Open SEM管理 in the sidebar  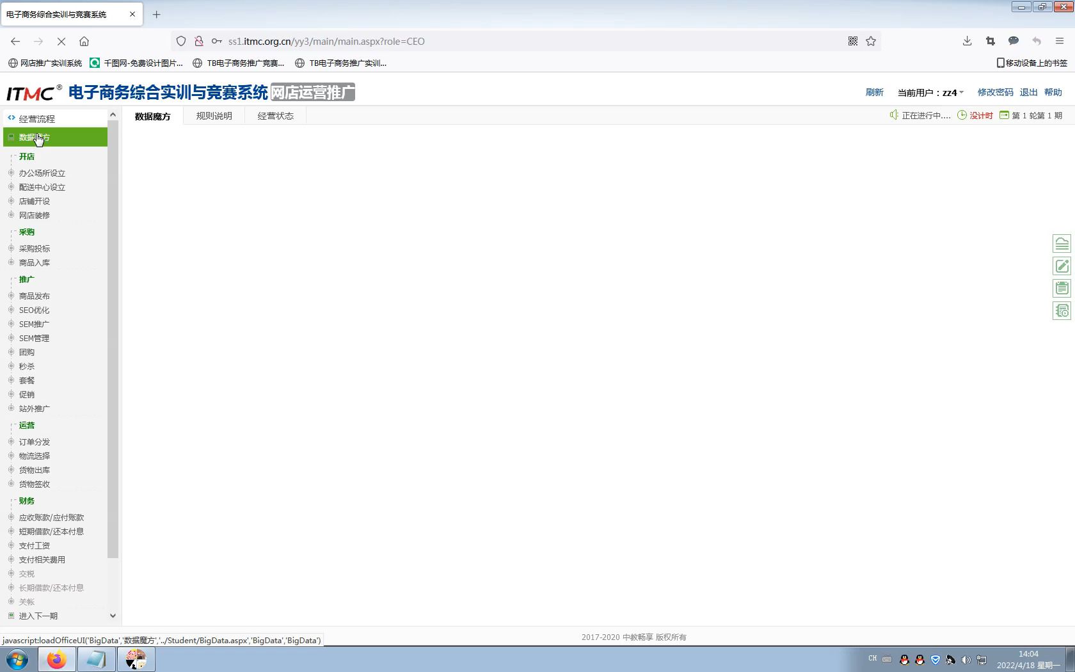[x=35, y=338]
